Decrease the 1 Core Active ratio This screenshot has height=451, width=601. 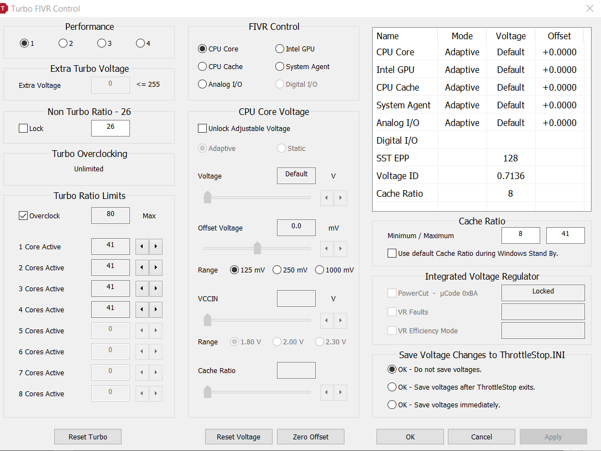coord(142,247)
